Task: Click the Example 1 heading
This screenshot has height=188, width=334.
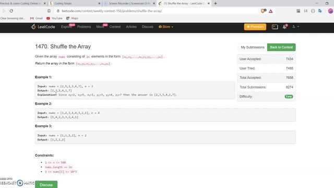Action: 43,77
